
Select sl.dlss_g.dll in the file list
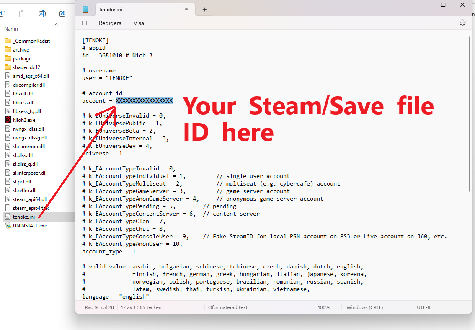click(x=25, y=164)
